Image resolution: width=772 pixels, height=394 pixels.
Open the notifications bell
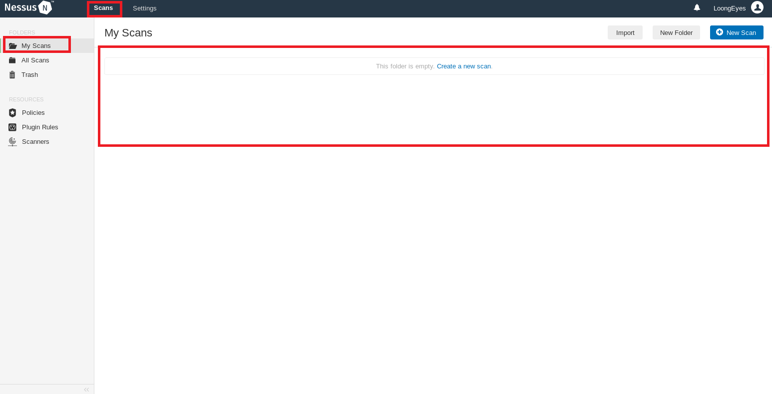[x=697, y=7]
